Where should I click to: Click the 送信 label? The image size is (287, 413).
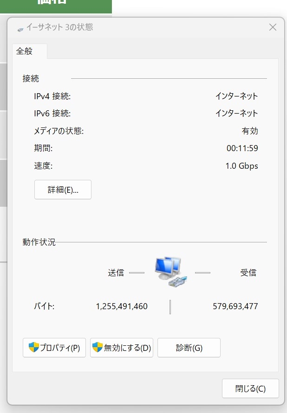pos(116,273)
